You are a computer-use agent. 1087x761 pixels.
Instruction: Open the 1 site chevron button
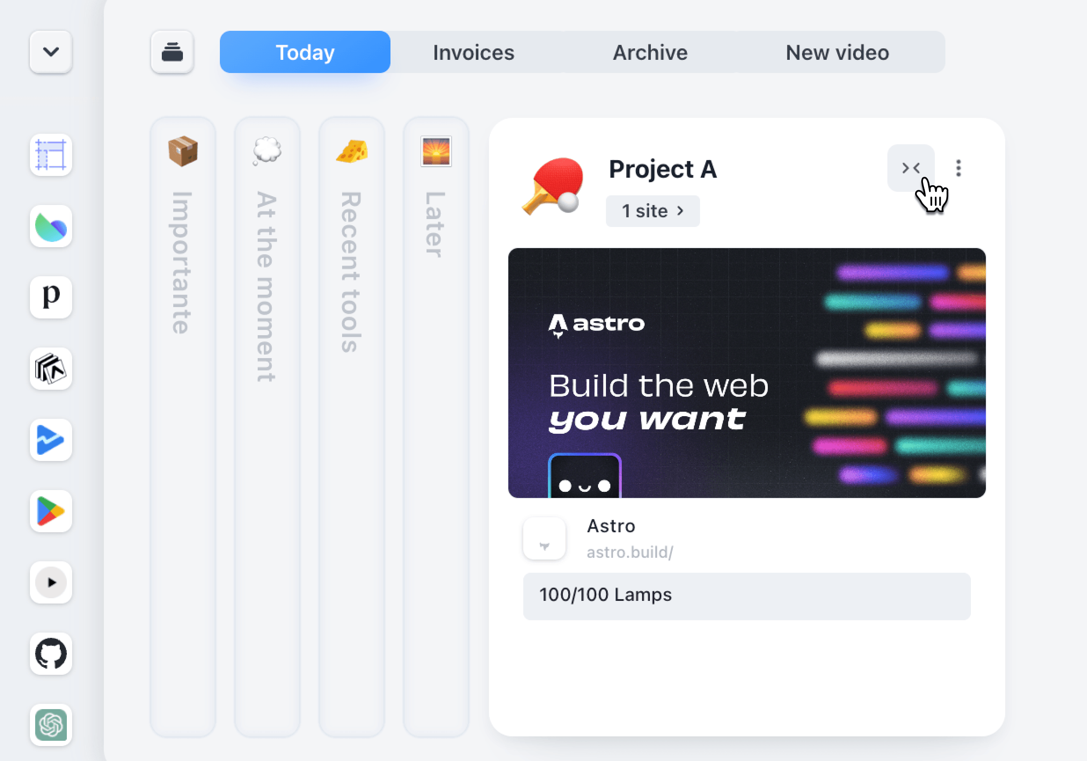(653, 211)
